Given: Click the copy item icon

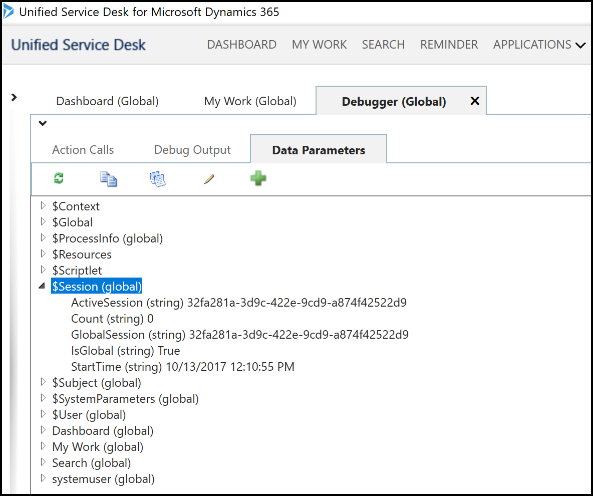Looking at the screenshot, I should coord(109,179).
